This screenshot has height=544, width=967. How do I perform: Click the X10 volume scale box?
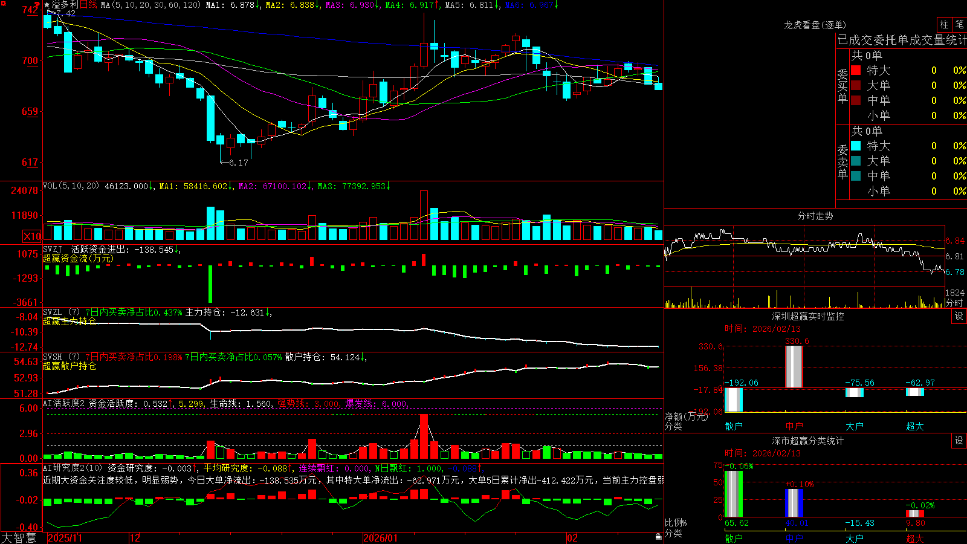coord(32,236)
